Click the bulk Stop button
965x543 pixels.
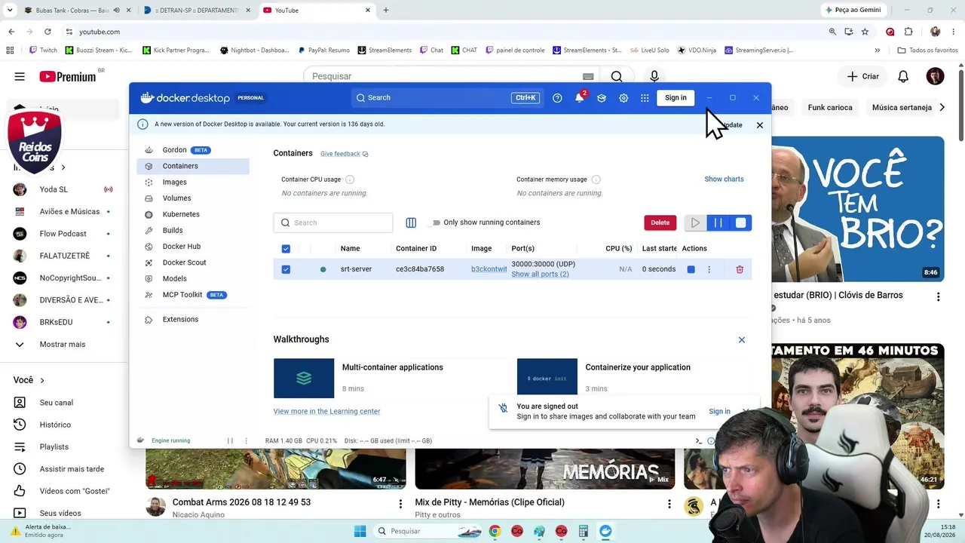(740, 222)
